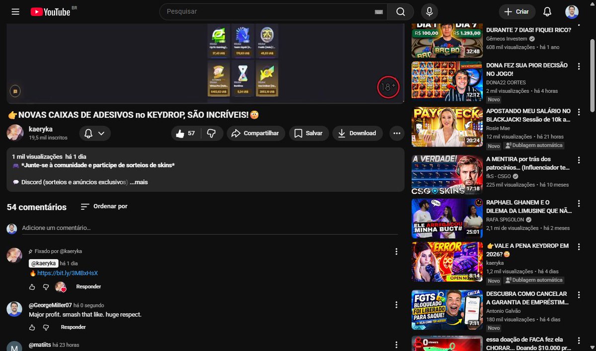Screen dimensions: 596x351
Task: Open title A MENTIRA por trás dos patrocínios
Action: [528, 163]
